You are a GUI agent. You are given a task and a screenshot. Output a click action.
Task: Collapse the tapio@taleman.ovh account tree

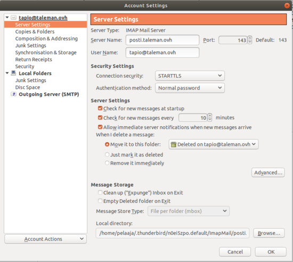pyautogui.click(x=7, y=18)
